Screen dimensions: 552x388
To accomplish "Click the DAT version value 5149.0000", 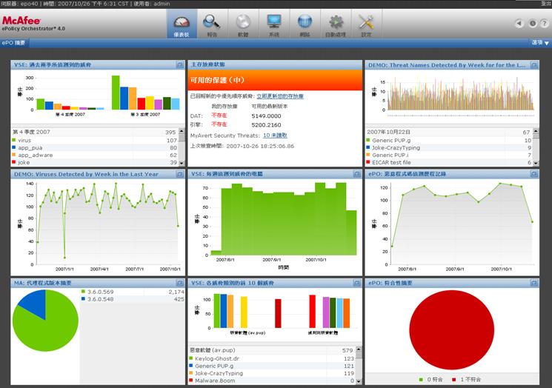I will point(266,116).
